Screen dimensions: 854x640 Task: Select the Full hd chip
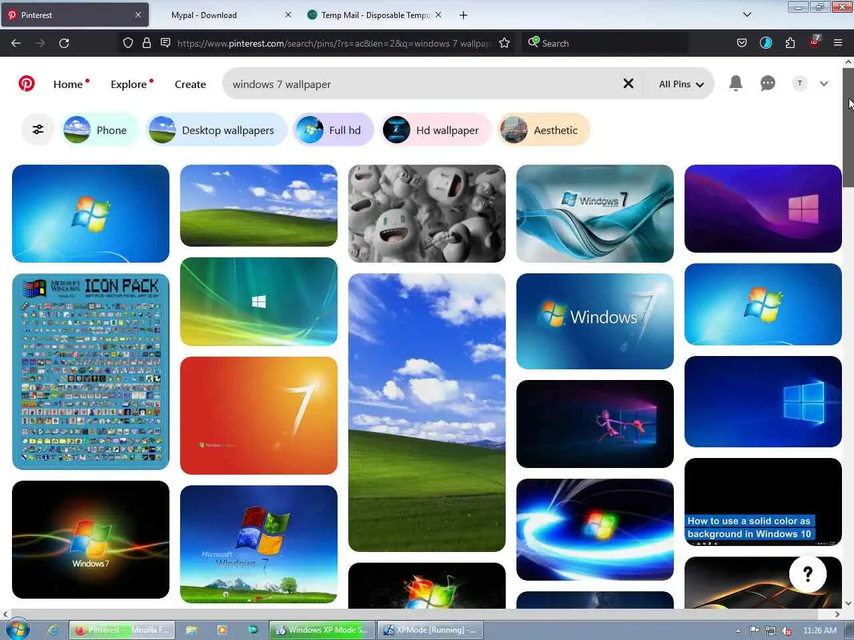pos(334,130)
